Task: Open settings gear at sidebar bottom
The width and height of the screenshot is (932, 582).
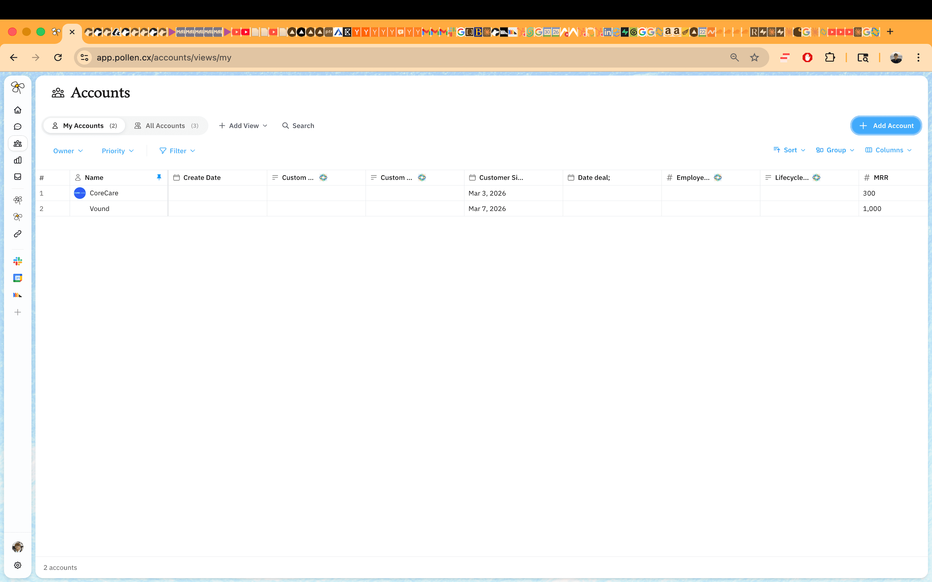Action: point(18,565)
